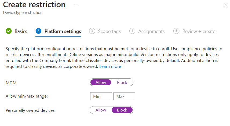This screenshot has height=126, width=230.
Task: Jump to Review + create tab
Action: click(x=199, y=31)
